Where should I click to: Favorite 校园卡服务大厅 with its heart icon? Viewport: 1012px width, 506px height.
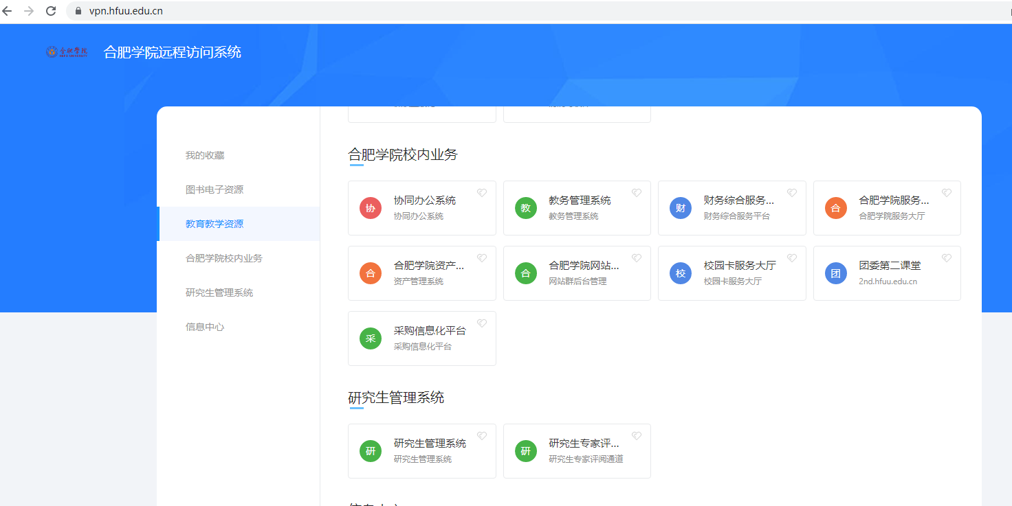[792, 258]
